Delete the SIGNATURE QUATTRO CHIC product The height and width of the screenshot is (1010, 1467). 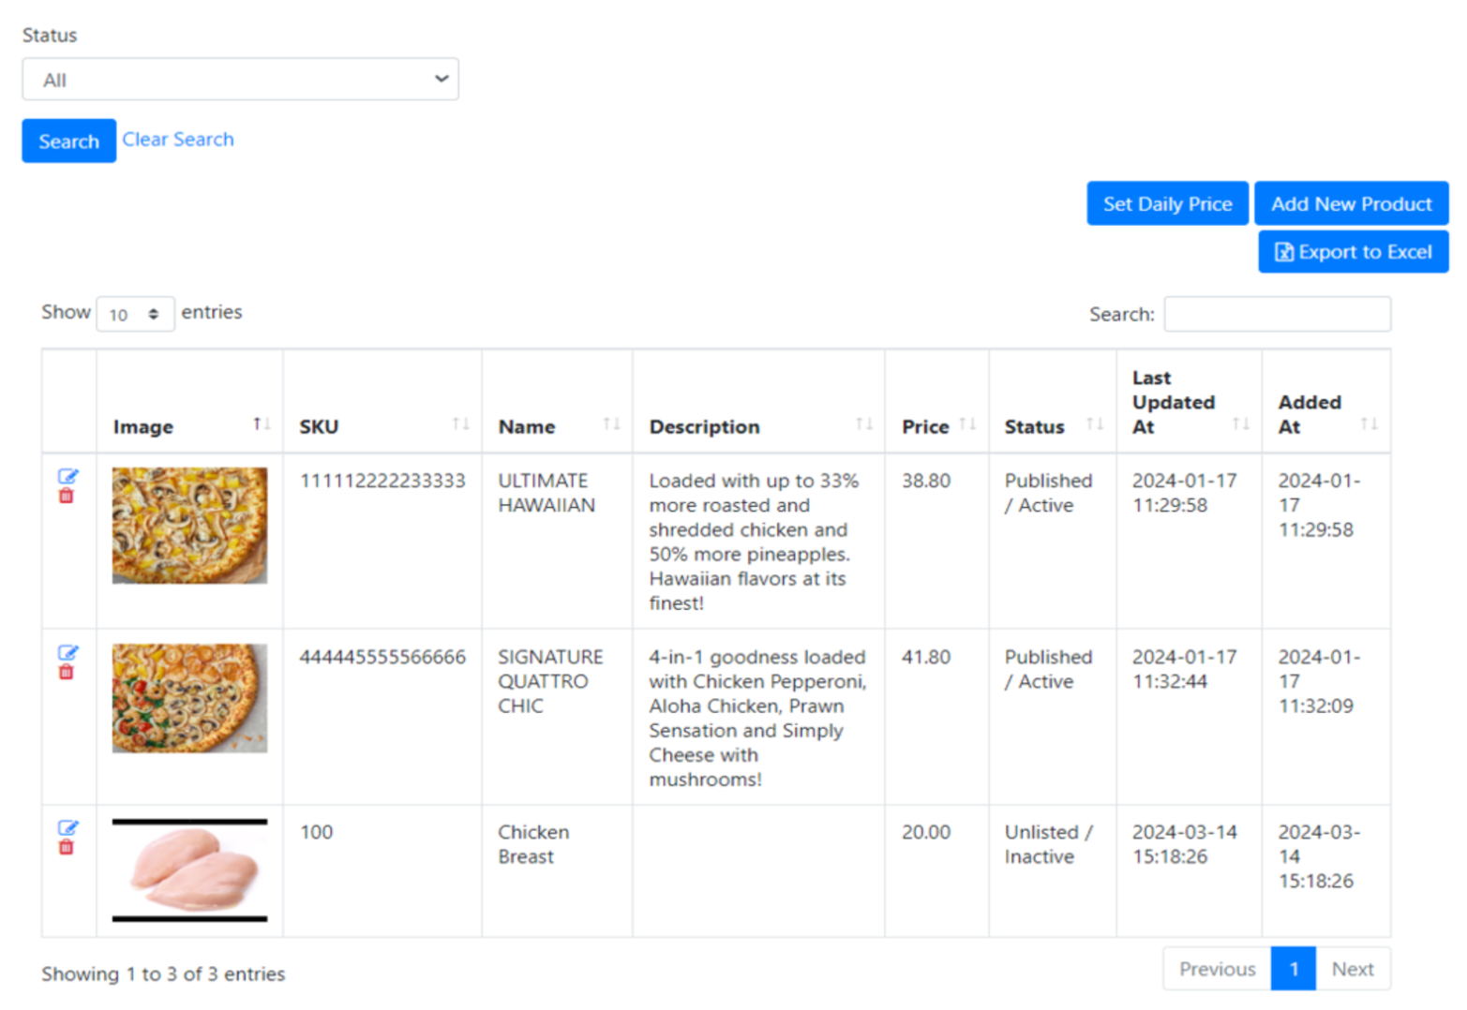(67, 672)
